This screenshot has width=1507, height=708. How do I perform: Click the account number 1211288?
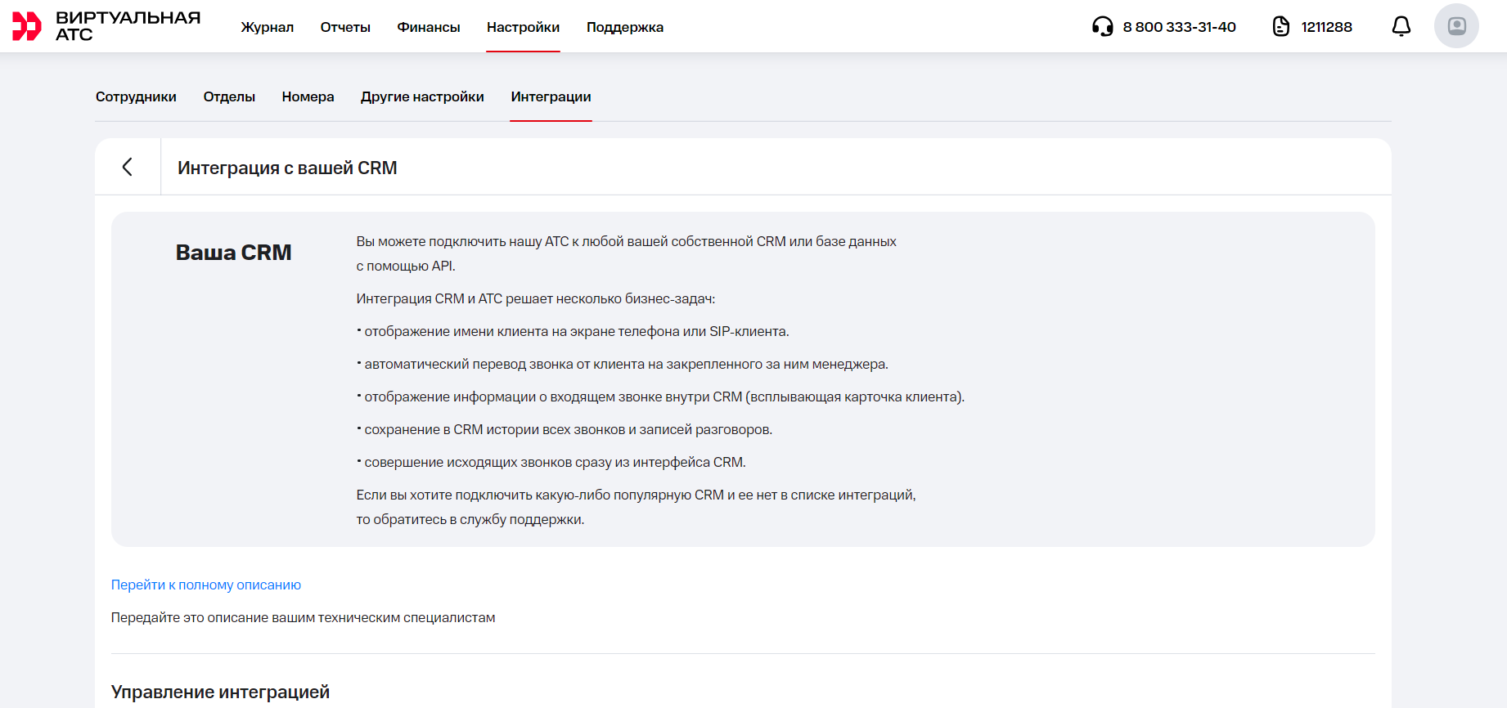pyautogui.click(x=1326, y=27)
